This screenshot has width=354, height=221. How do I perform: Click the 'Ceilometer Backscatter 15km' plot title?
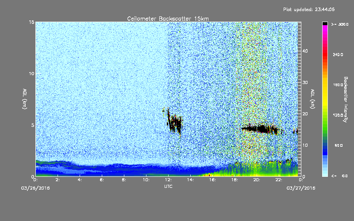pos(168,19)
